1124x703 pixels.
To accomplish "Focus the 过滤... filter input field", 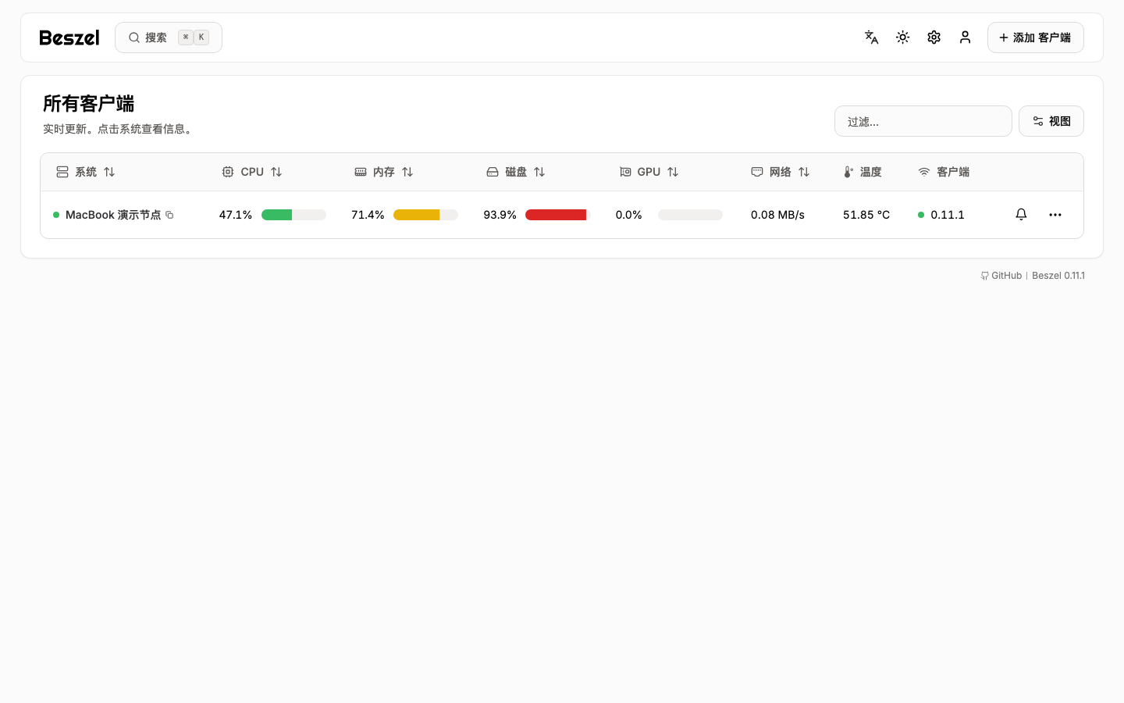I will coord(923,121).
